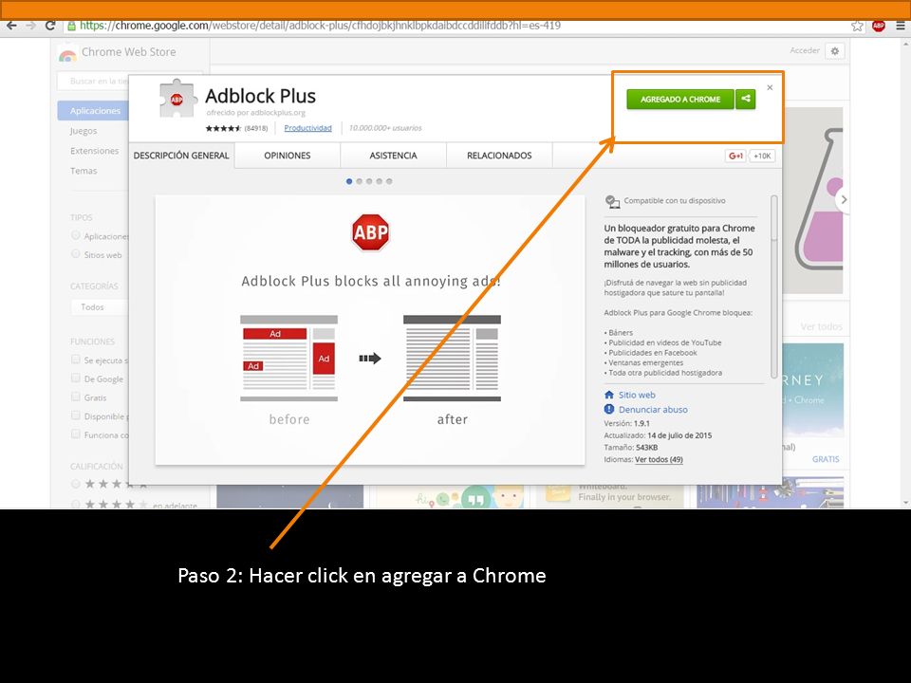The height and width of the screenshot is (683, 911).
Task: Bookmark page with the star icon
Action: (x=857, y=26)
